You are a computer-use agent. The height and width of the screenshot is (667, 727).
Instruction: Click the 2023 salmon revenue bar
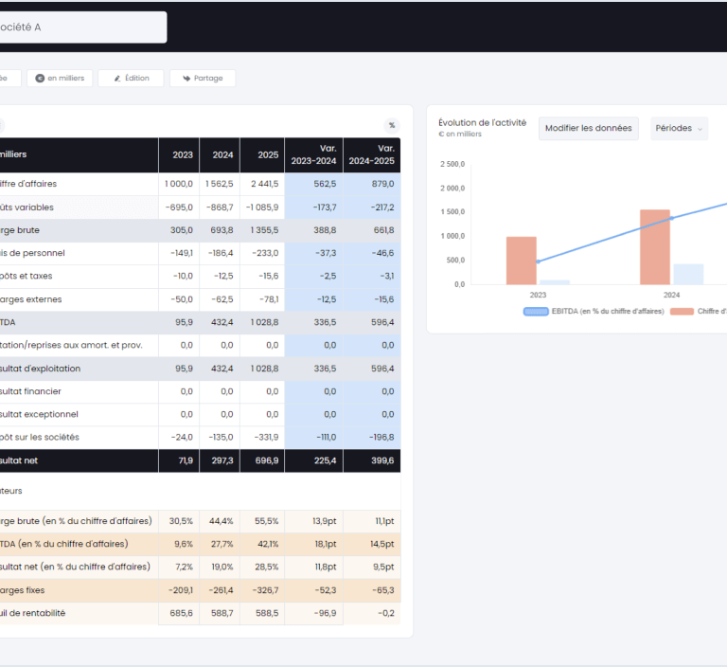[x=522, y=261]
